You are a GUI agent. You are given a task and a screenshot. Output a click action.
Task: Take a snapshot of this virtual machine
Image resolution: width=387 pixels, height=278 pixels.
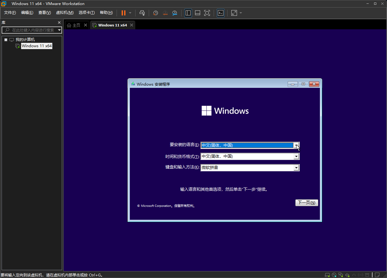point(156,13)
